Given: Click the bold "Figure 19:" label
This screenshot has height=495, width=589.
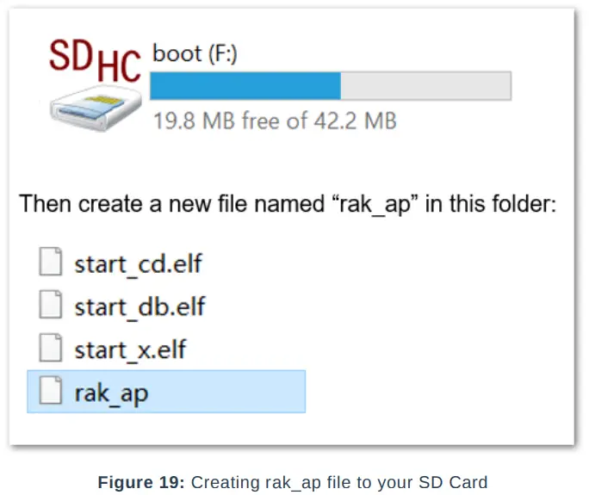Looking at the screenshot, I should (x=141, y=482).
